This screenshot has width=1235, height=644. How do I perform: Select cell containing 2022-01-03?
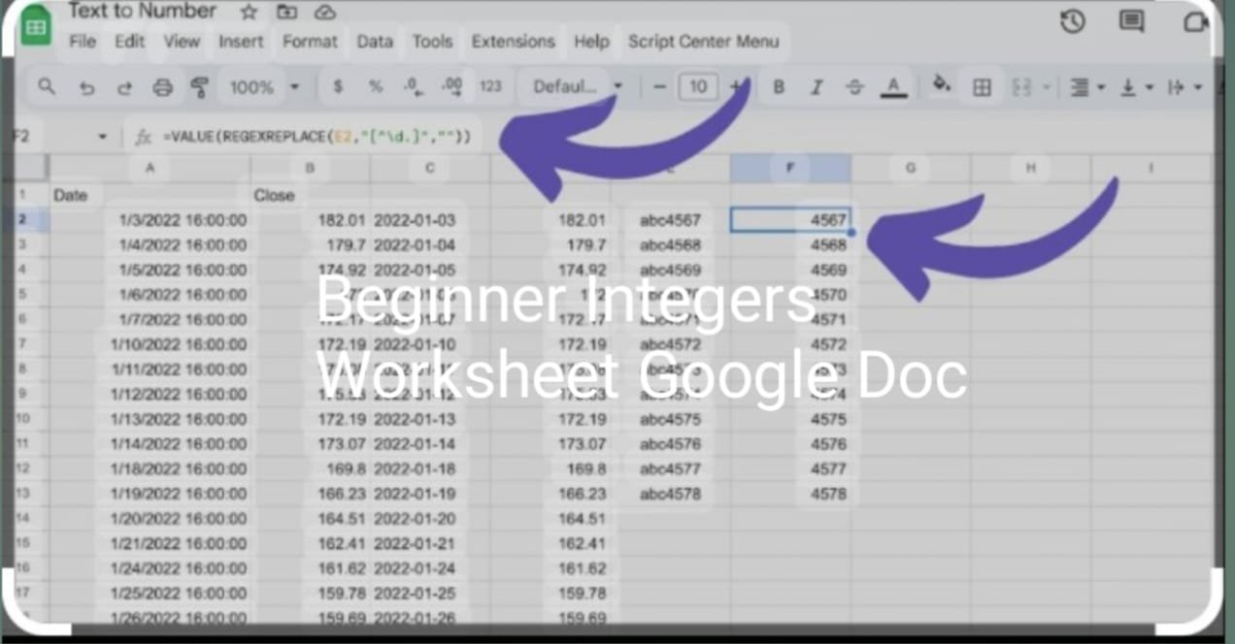click(x=430, y=220)
